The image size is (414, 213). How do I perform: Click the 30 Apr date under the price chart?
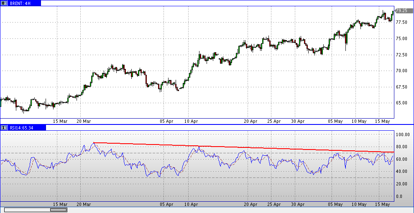[298, 121]
